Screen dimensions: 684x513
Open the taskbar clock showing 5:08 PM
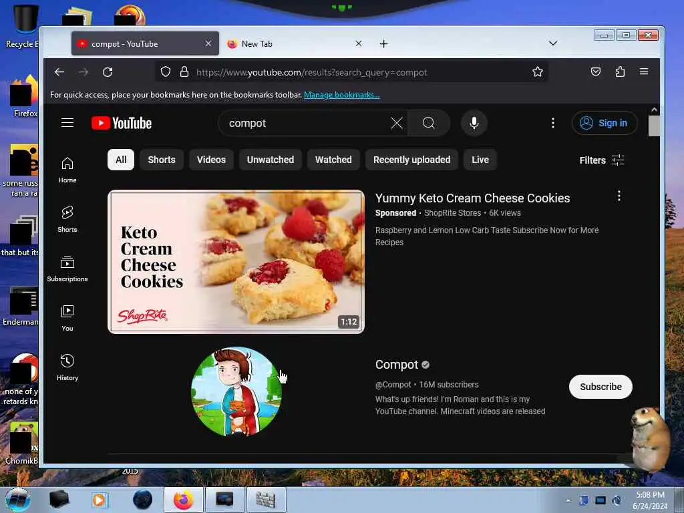click(650, 500)
